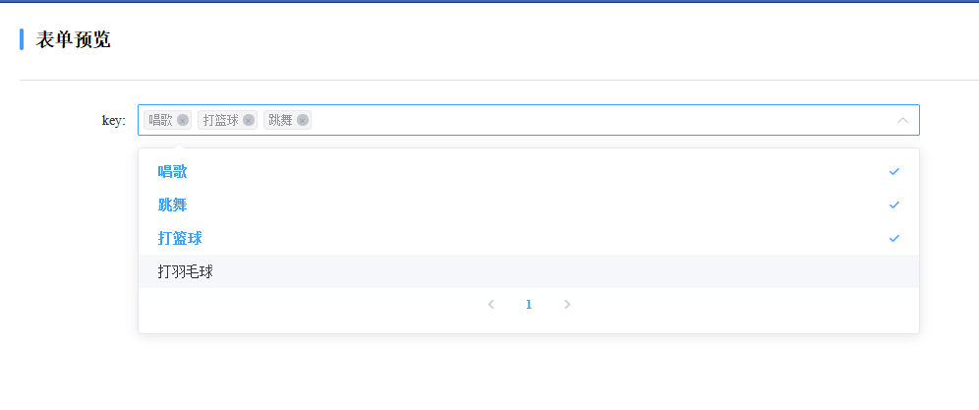The image size is (979, 410).
Task: Click the checkmark next to 打篮球 option
Action: tap(894, 238)
